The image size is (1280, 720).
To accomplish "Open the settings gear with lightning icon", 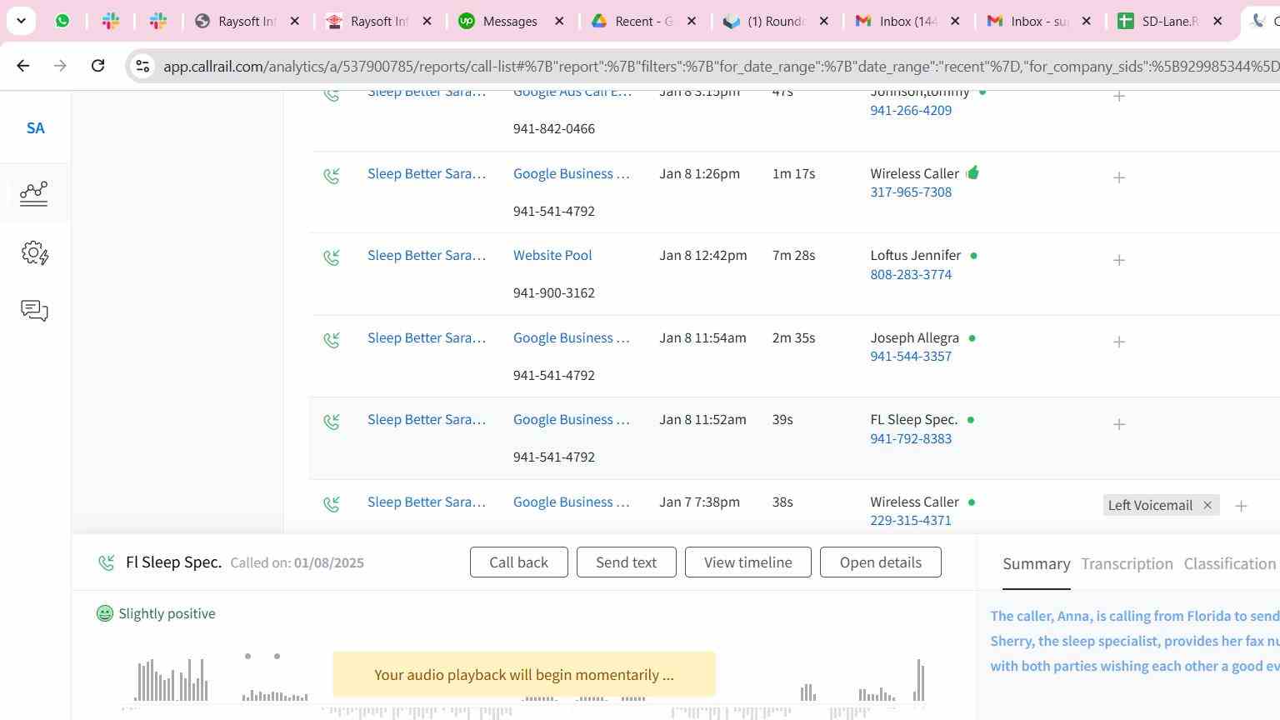I will [35, 252].
